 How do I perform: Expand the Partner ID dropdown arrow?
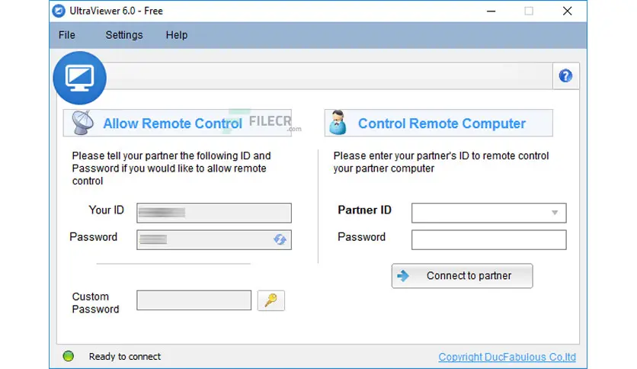click(555, 213)
